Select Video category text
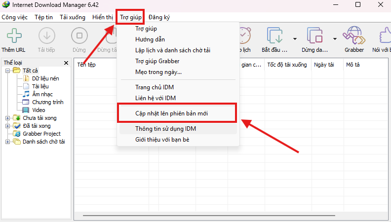Screen dimensions: 391x222 [x=39, y=110]
